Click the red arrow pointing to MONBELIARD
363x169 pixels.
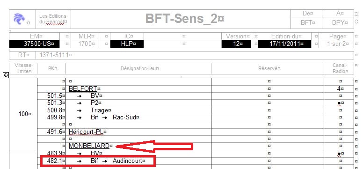pos(154,146)
